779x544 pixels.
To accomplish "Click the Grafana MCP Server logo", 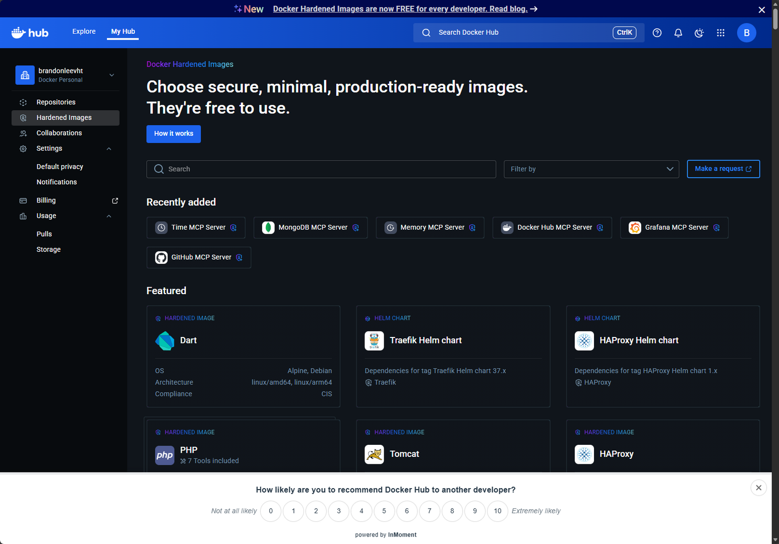I will pyautogui.click(x=635, y=228).
